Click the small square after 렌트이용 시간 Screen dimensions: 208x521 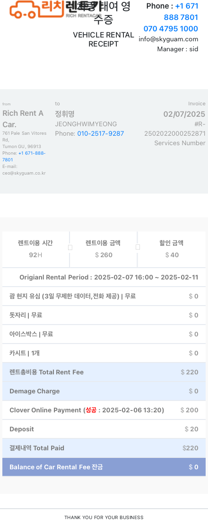tap(70, 248)
